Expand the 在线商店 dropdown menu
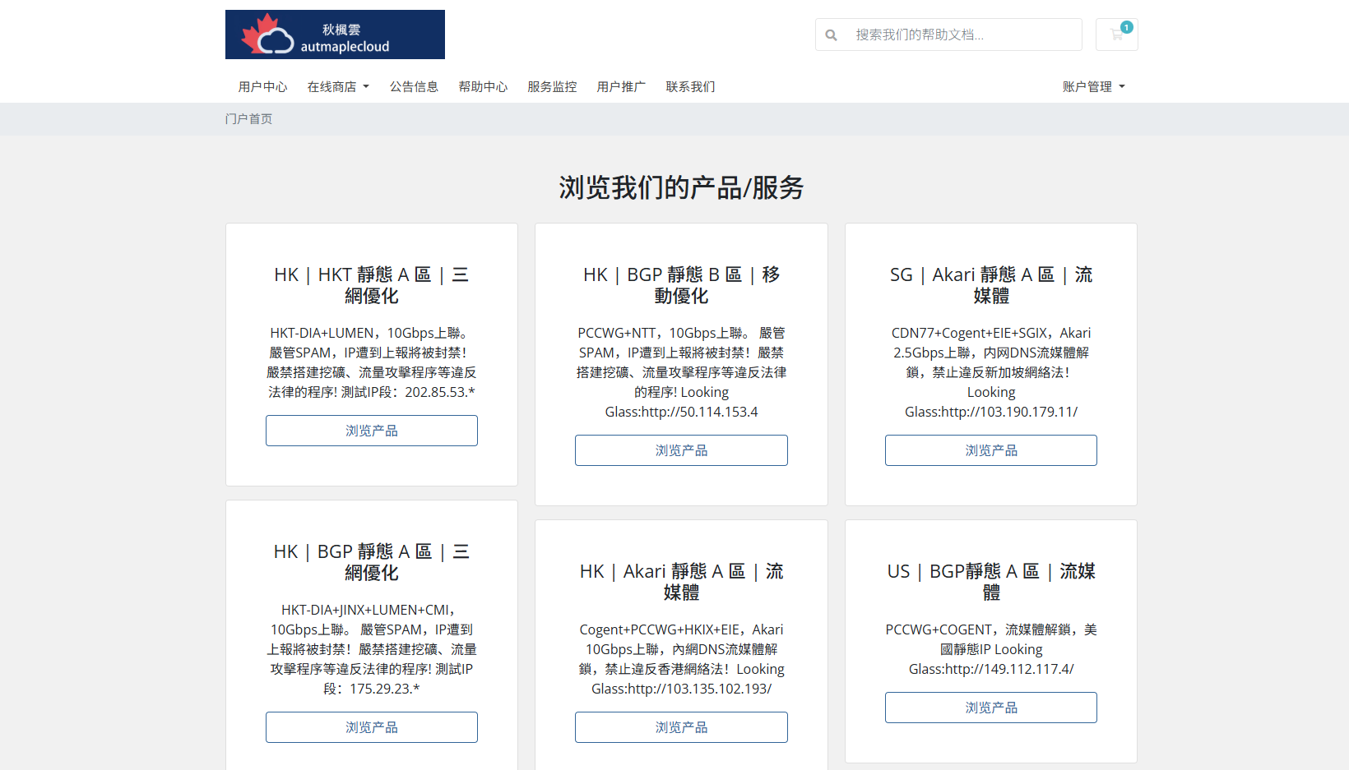Image resolution: width=1349 pixels, height=770 pixels. (338, 87)
